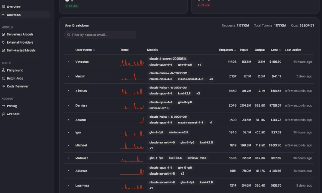This screenshot has height=193, width=322.
Task: Open Damian trend sparkline
Action: pyautogui.click(x=132, y=106)
